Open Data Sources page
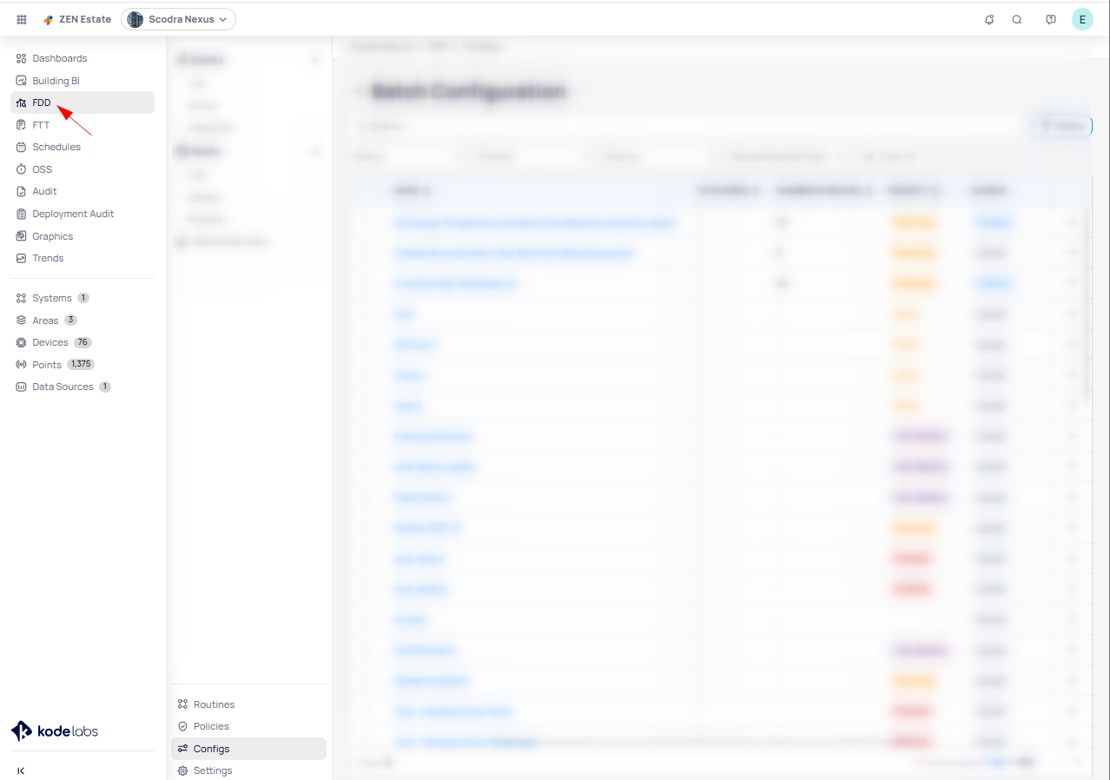Viewport: 1110px width, 780px height. pos(63,387)
